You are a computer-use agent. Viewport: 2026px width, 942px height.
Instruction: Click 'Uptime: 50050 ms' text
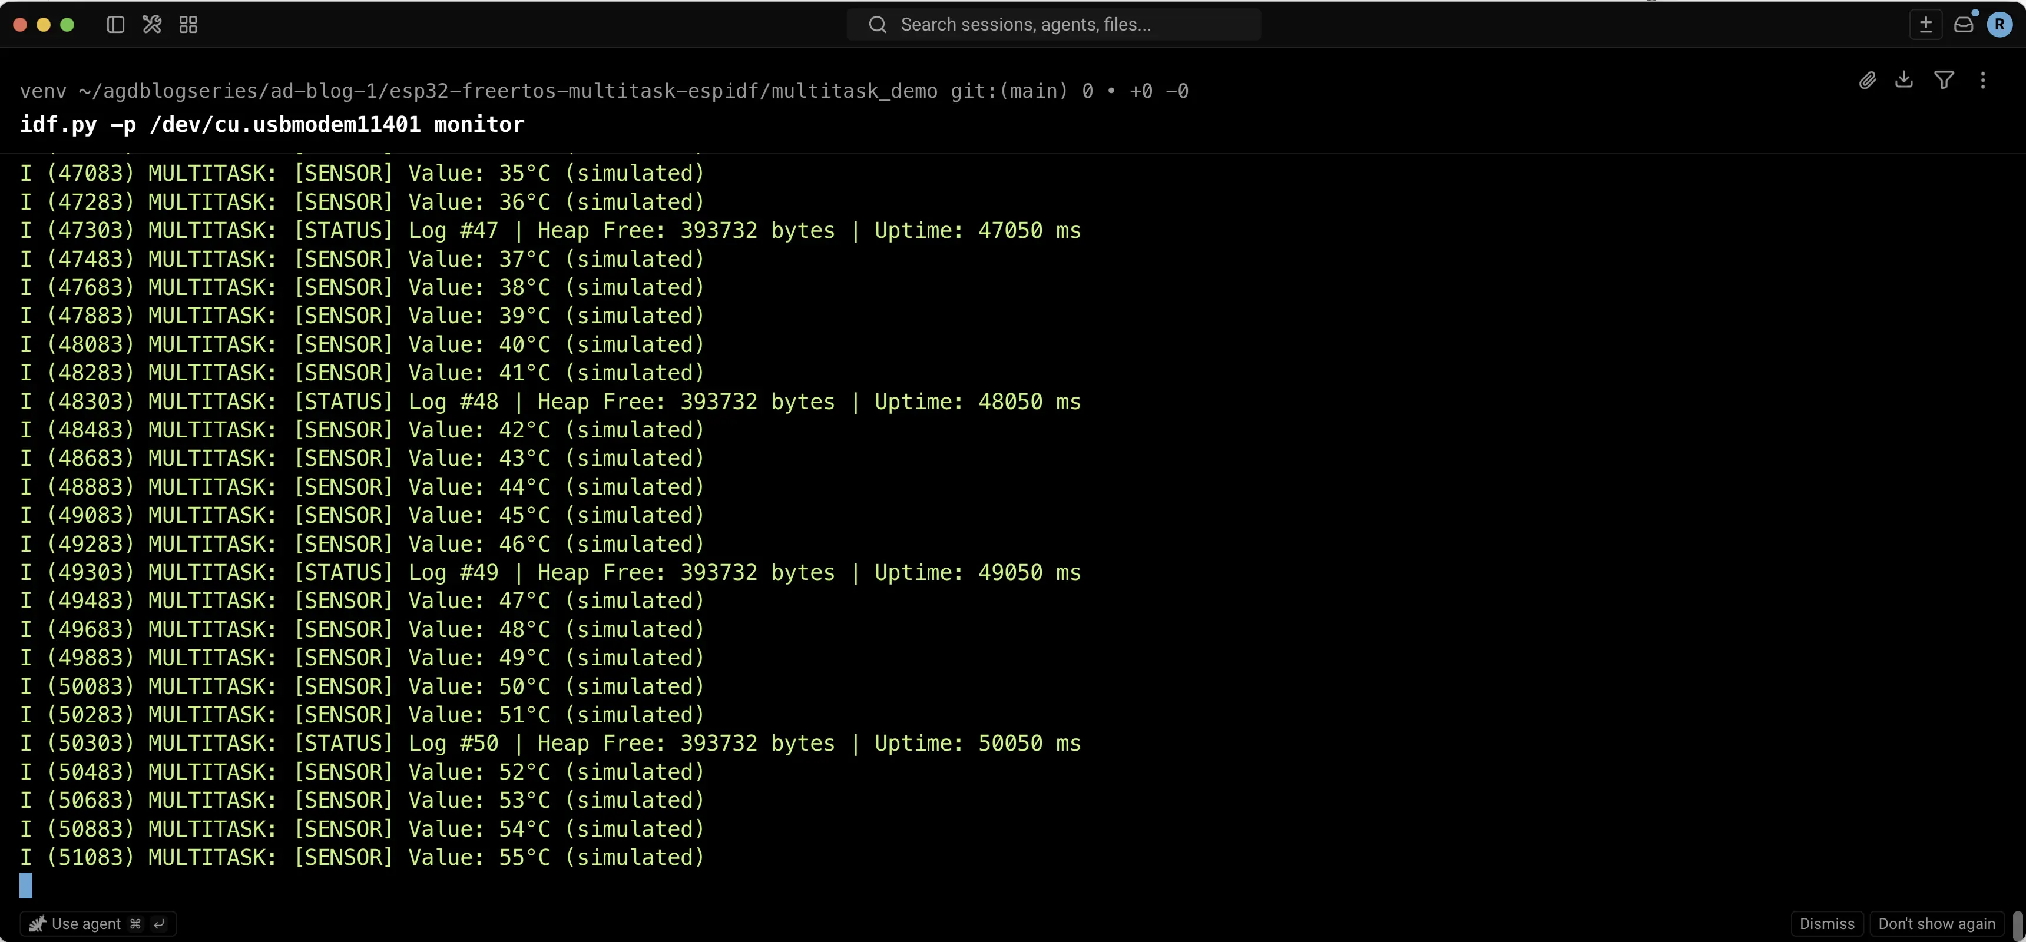point(978,743)
